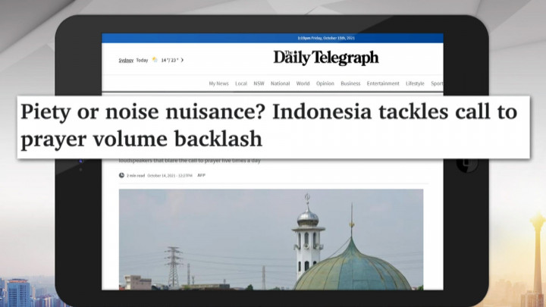Switch to the World section

click(303, 83)
